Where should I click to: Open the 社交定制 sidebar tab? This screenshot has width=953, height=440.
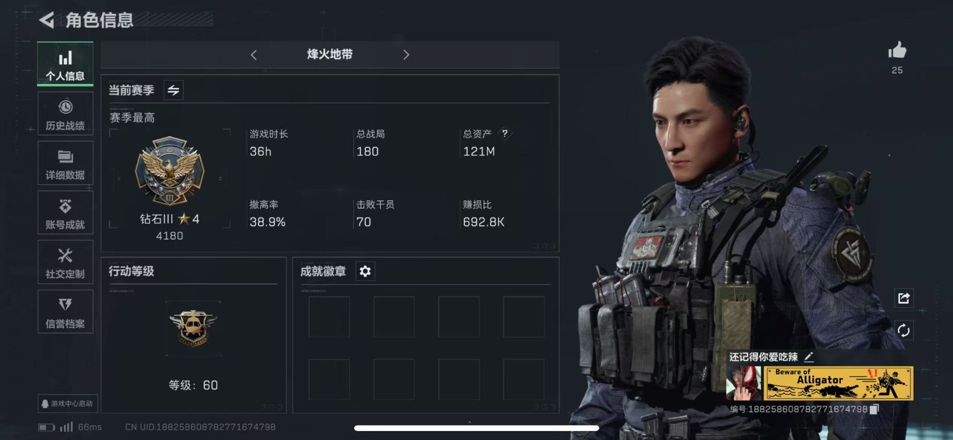65,262
